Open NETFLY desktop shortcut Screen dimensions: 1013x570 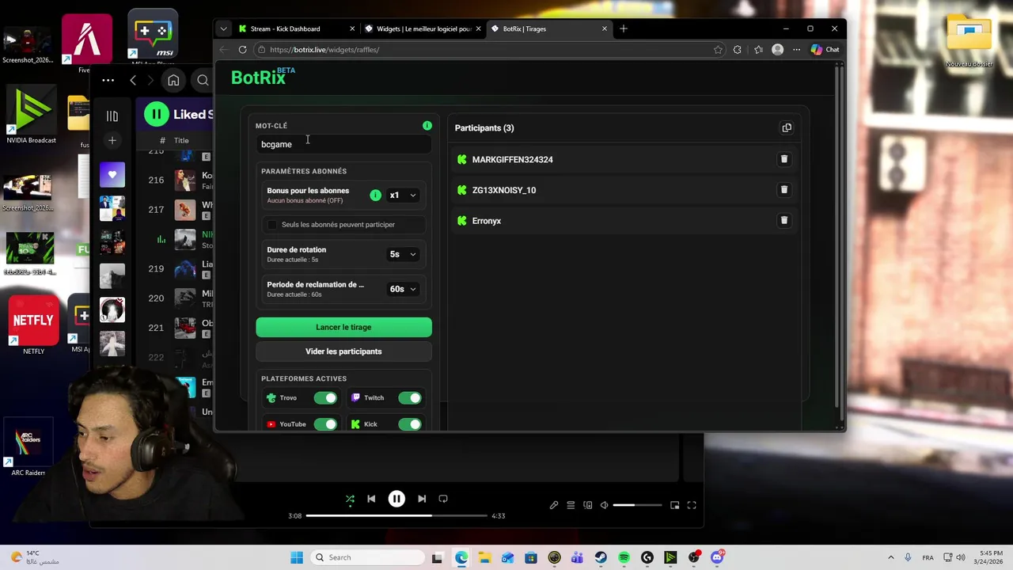33,325
